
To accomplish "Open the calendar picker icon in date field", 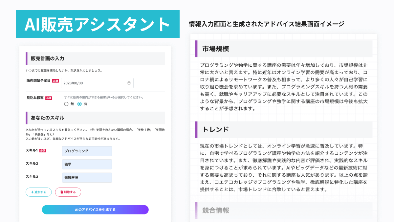I will [129, 83].
